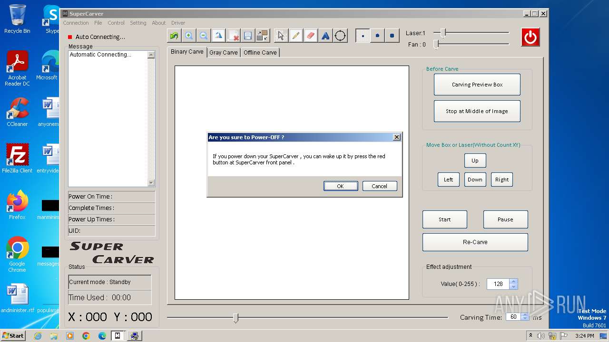Close the 'Are you sure to Power-OFF' dialog
This screenshot has width=609, height=342.
pyautogui.click(x=397, y=137)
